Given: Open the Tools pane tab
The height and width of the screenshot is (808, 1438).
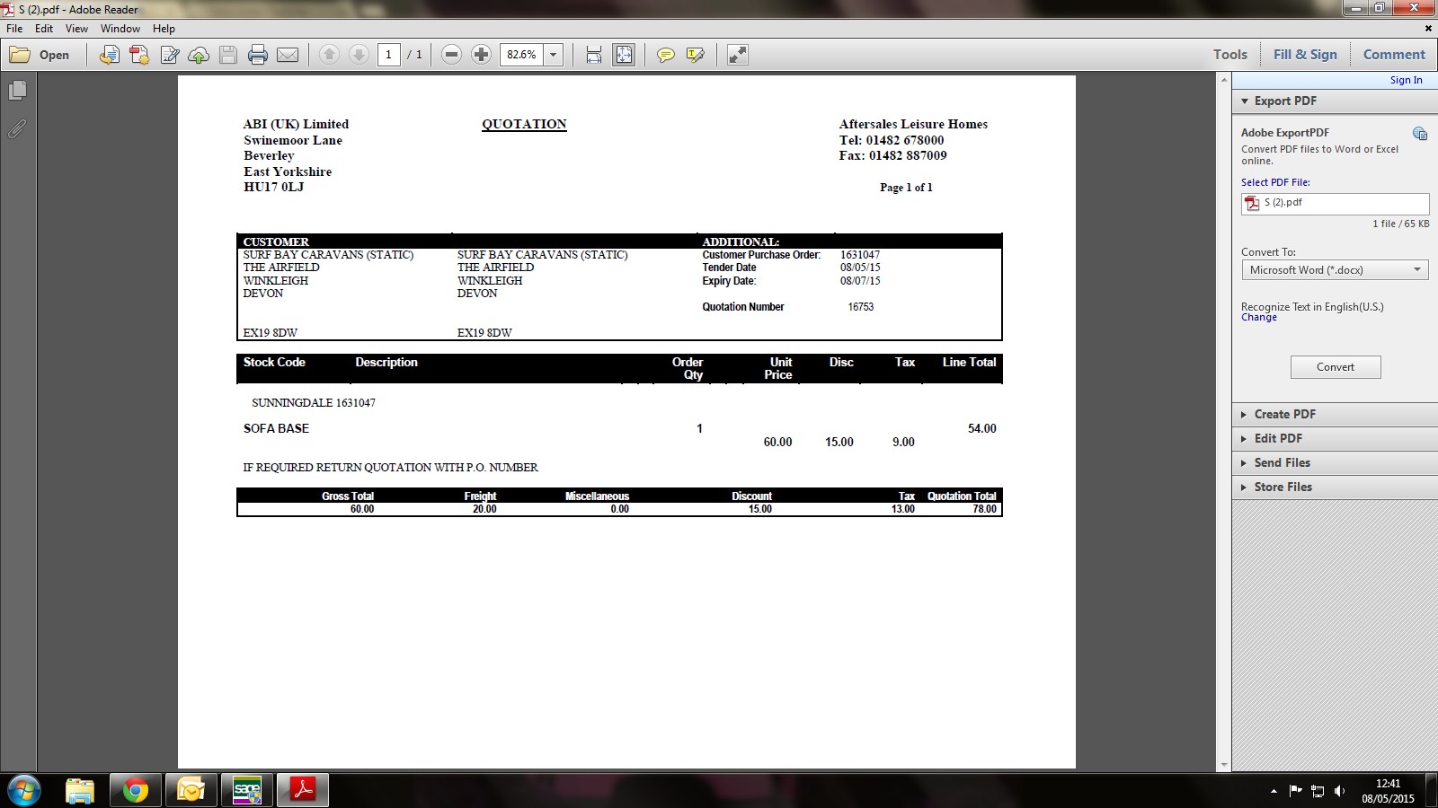Looking at the screenshot, I should (x=1230, y=55).
